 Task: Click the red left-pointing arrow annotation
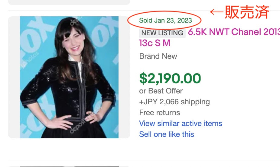point(216,12)
